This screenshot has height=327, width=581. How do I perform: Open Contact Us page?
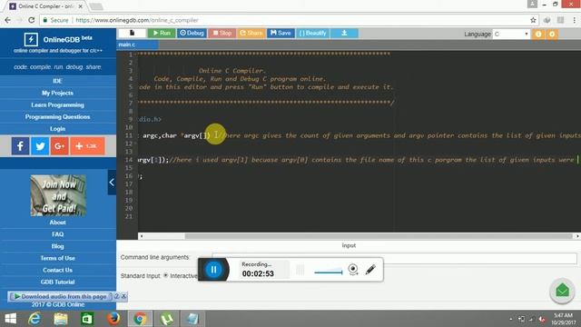tap(57, 270)
